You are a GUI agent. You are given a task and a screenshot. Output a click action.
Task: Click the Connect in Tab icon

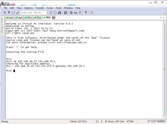13,13
